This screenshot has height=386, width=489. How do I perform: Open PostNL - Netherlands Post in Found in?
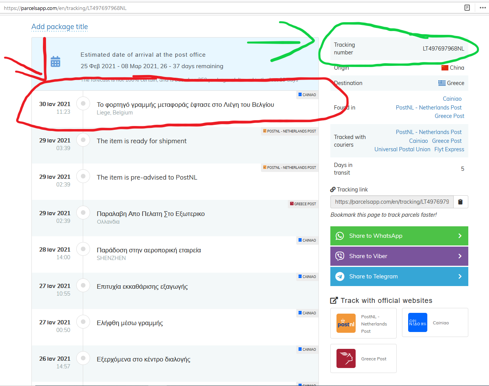pyautogui.click(x=429, y=108)
